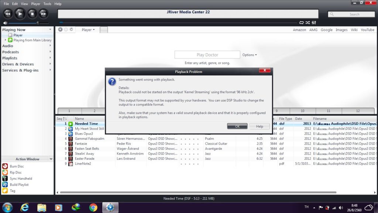Image resolution: width=378 pixels, height=213 pixels.
Task: Click the question mark dialog icon
Action: pyautogui.click(x=112, y=82)
